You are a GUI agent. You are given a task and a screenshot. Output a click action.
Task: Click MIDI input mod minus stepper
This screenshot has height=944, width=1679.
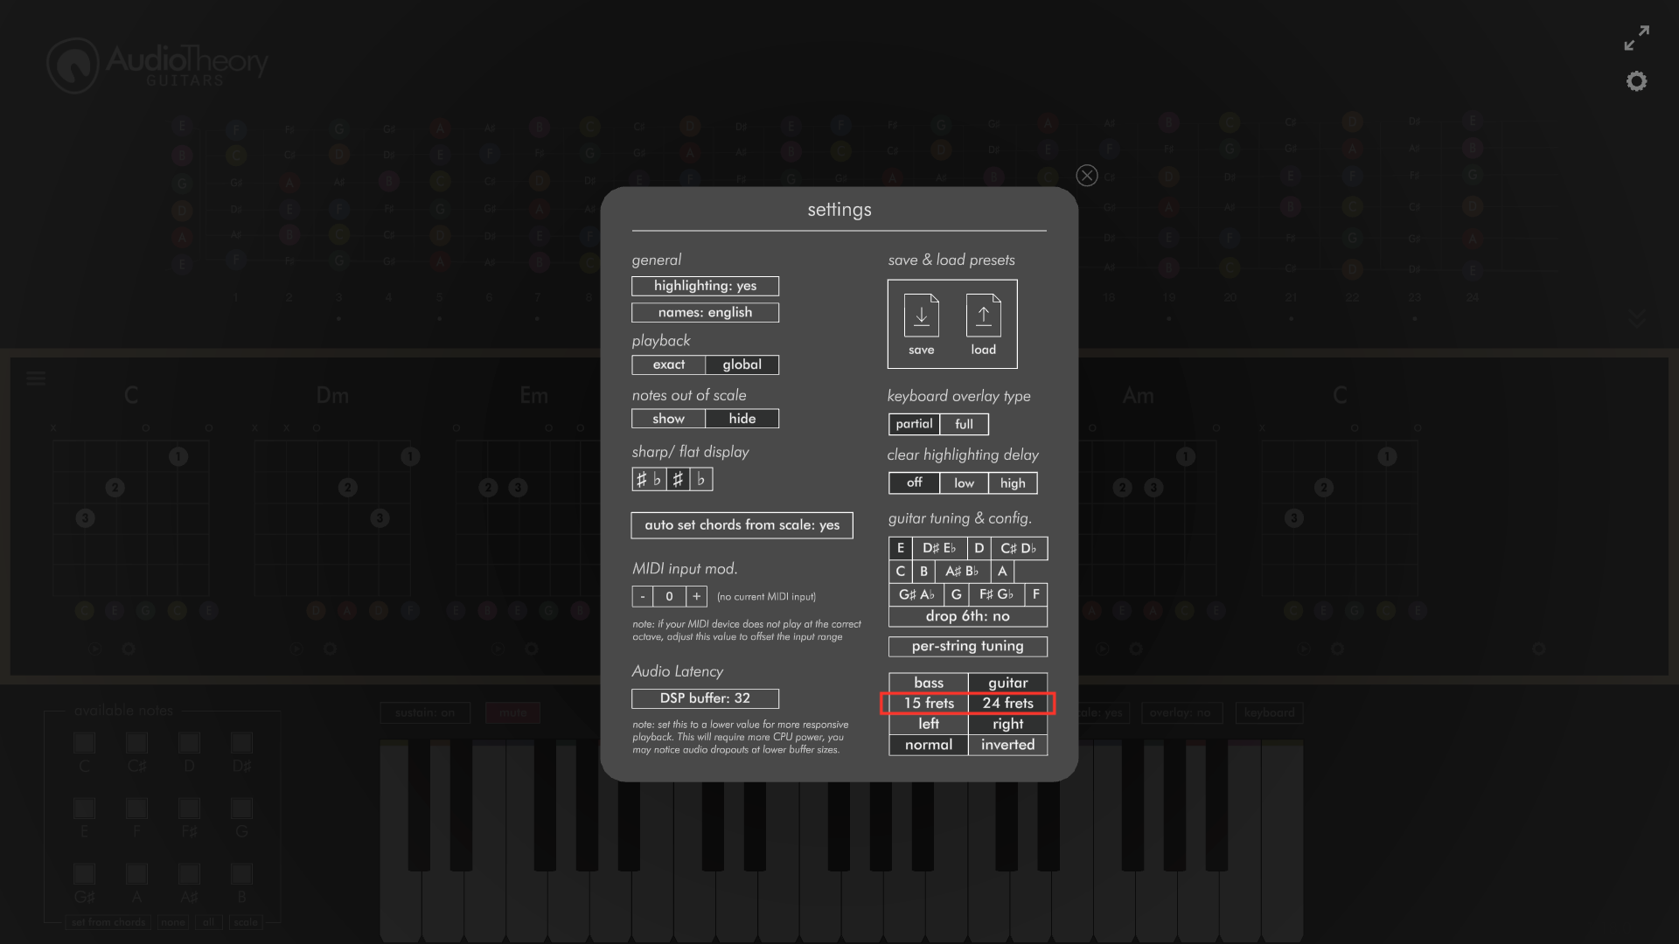coord(643,596)
